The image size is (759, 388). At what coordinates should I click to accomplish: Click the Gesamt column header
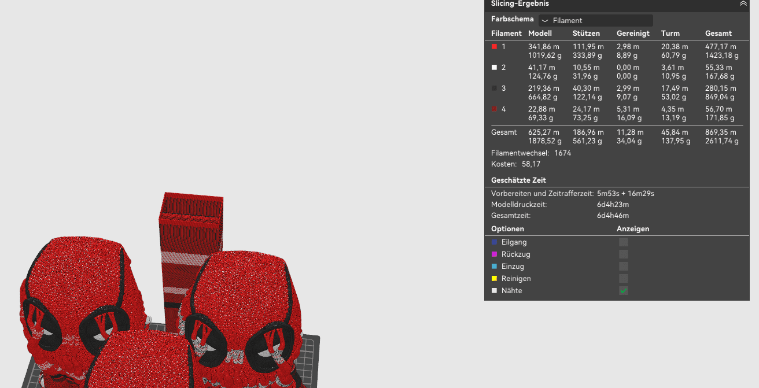click(x=719, y=34)
